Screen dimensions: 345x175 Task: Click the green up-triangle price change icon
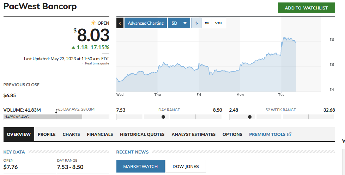tap(73, 48)
